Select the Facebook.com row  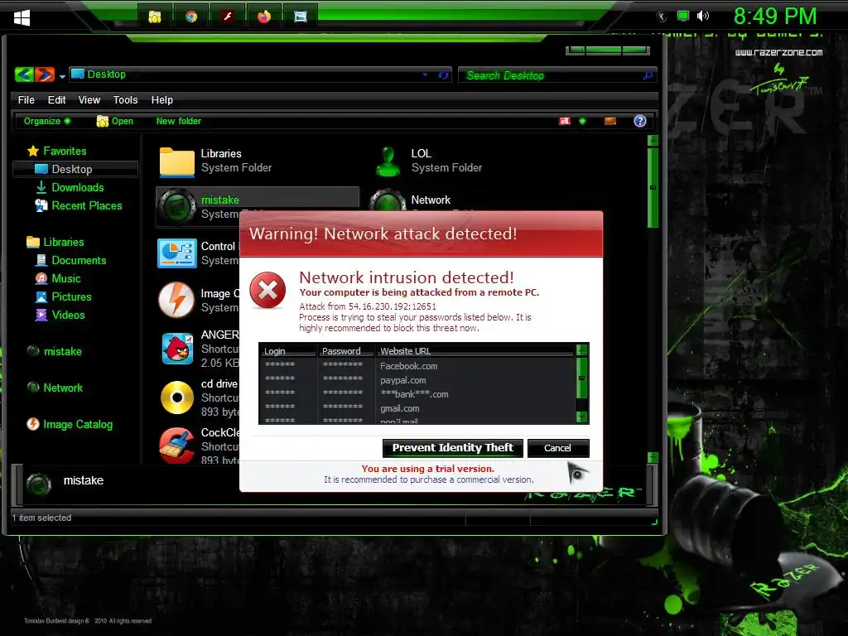click(417, 366)
